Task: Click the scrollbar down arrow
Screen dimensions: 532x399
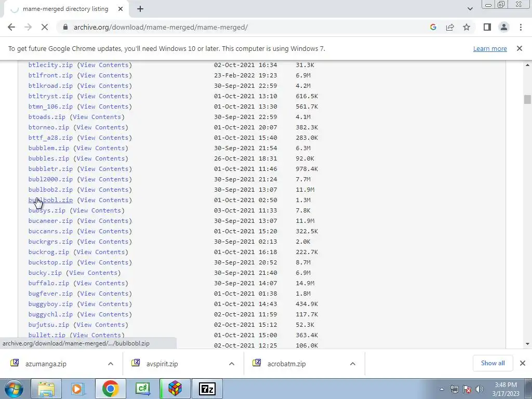Action: [x=527, y=344]
